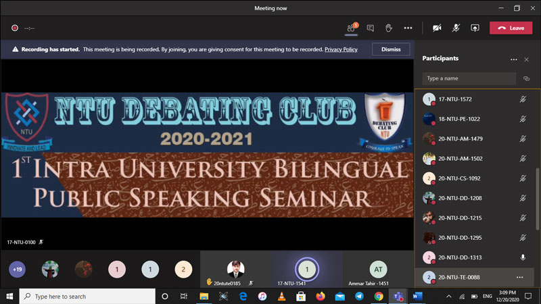This screenshot has width=541, height=304.
Task: Close the Participants panel
Action: [526, 59]
